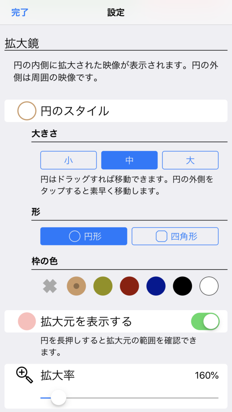Select the black frame color
232x412 pixels.
182,286
